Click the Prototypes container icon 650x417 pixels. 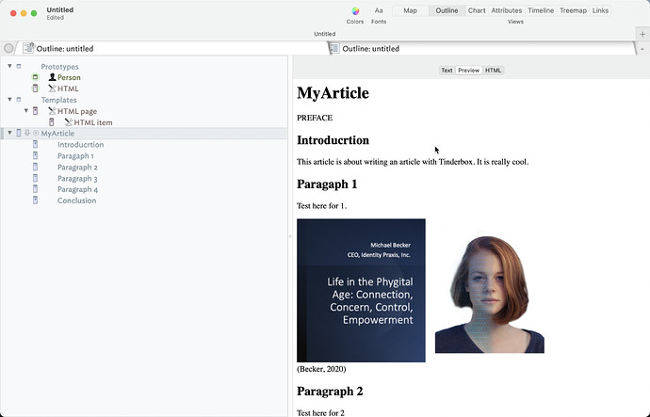(x=19, y=66)
